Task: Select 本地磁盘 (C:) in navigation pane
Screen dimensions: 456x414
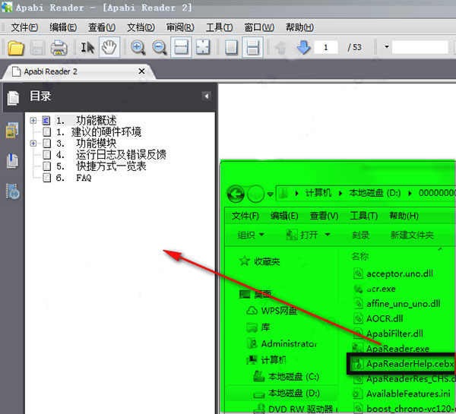Action: (287, 377)
